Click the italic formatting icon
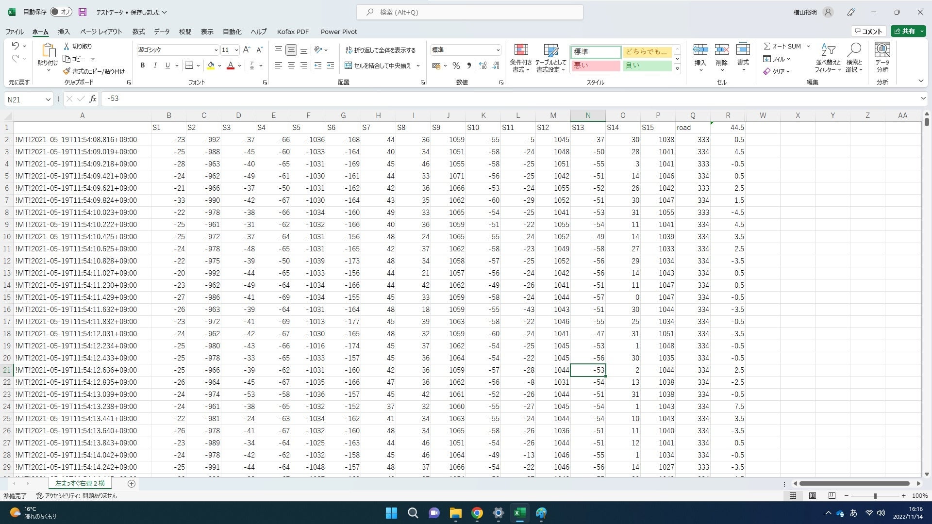 point(155,65)
